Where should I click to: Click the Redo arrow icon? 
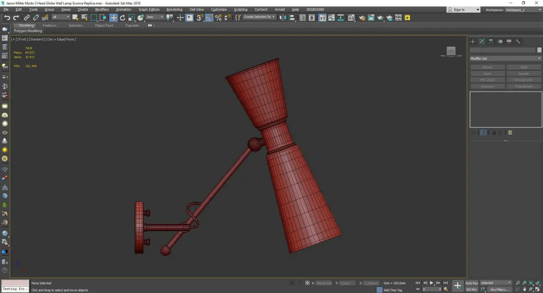16,18
